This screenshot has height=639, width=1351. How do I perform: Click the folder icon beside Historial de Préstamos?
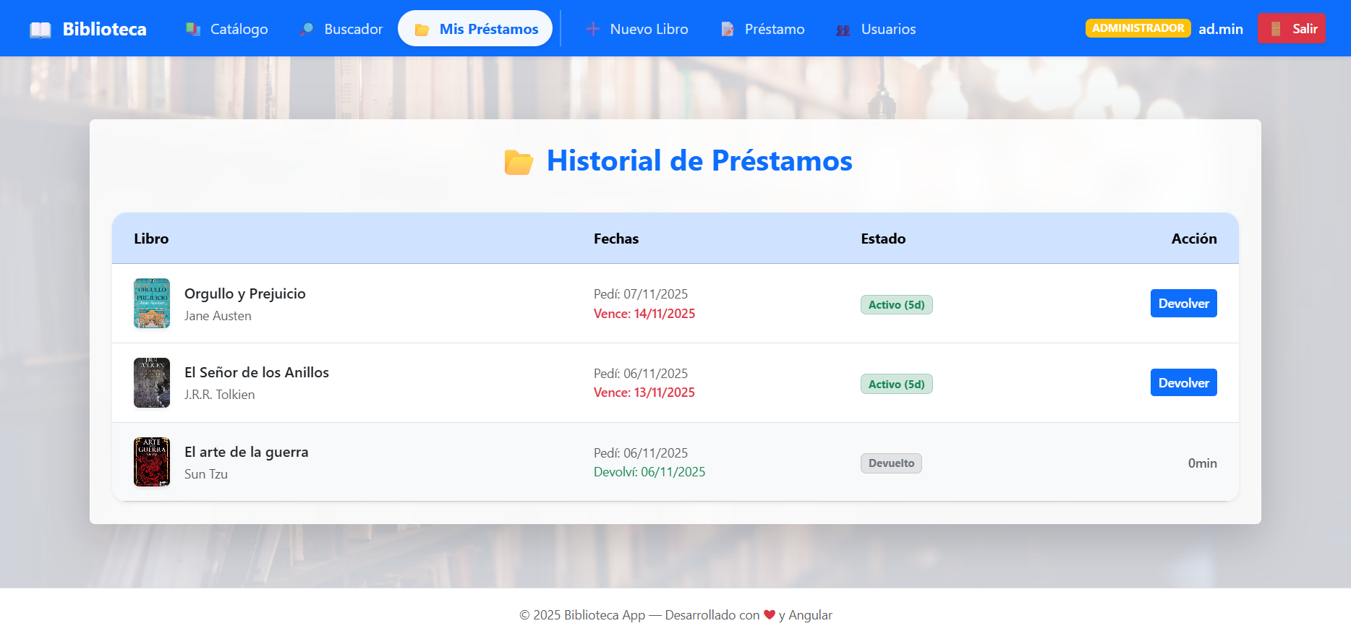click(x=519, y=162)
